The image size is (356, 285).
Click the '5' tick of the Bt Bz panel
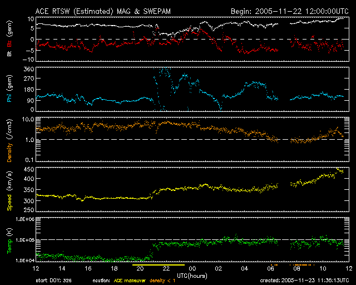pyautogui.click(x=32, y=28)
